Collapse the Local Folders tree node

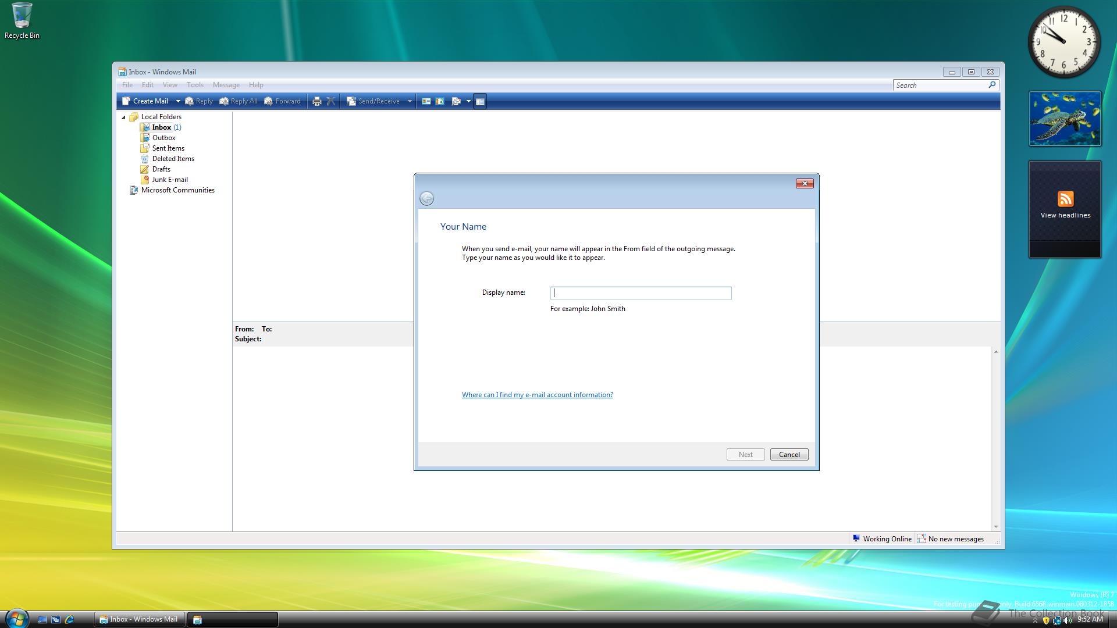click(123, 117)
